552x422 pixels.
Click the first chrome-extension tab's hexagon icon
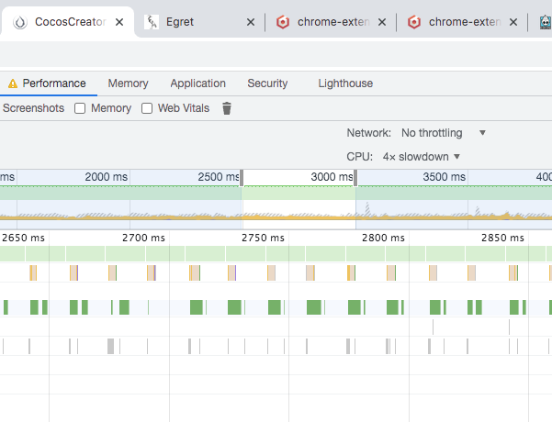[284, 21]
